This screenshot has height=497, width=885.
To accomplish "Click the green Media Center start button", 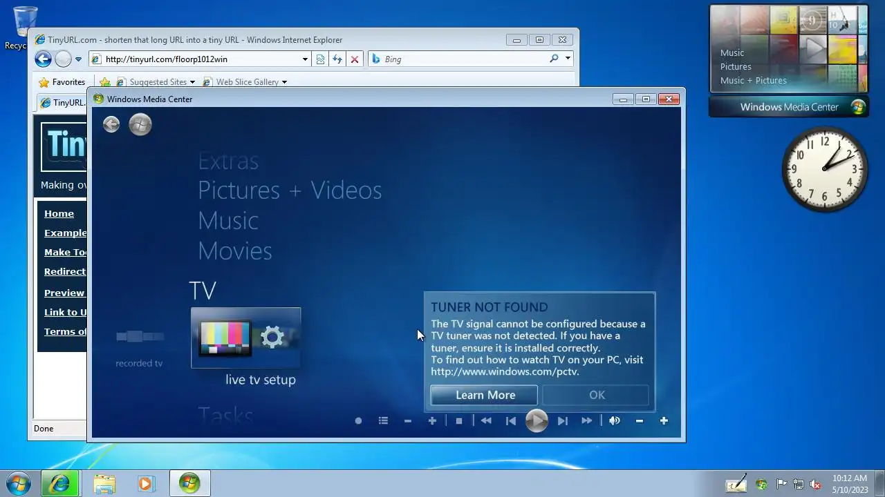I will click(140, 124).
